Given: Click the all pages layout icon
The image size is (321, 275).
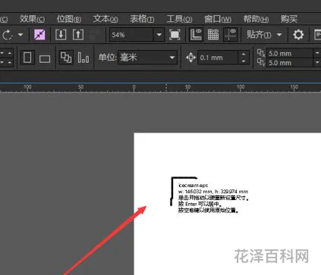Looking at the screenshot, I should (66, 58).
